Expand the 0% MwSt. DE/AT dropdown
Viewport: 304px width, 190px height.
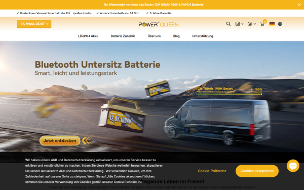coord(34,24)
